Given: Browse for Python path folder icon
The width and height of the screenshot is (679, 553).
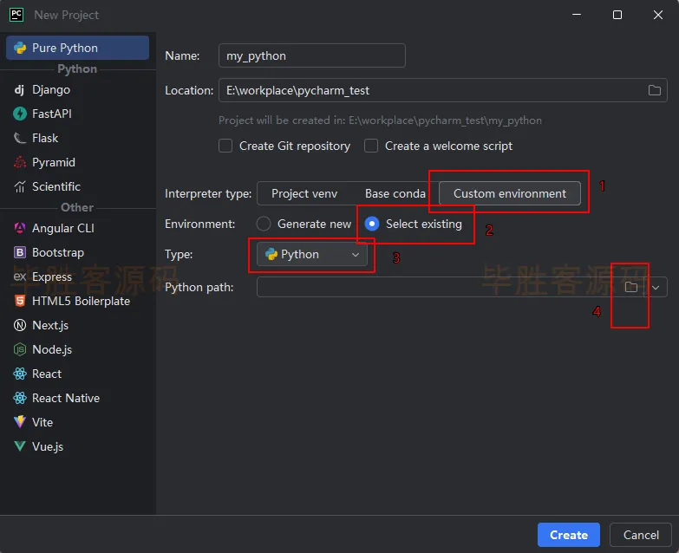Looking at the screenshot, I should tap(631, 287).
